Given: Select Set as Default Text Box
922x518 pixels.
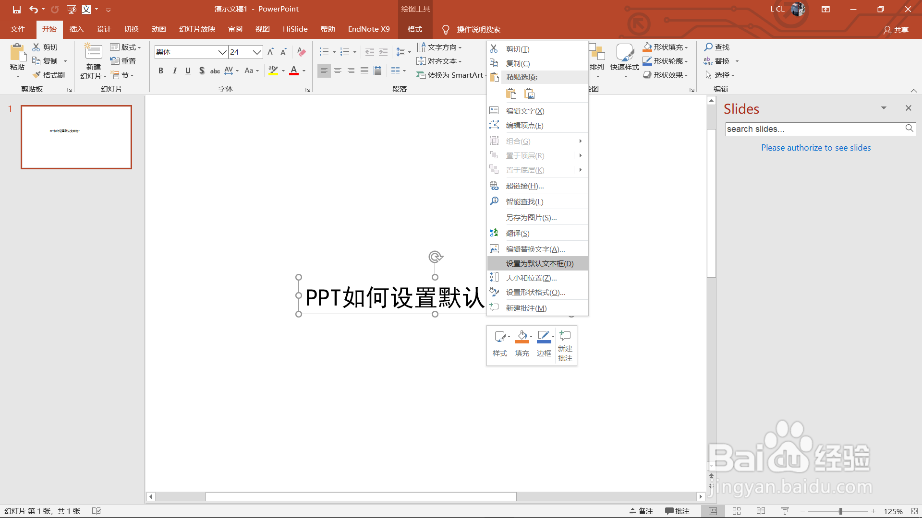Looking at the screenshot, I should (x=539, y=264).
